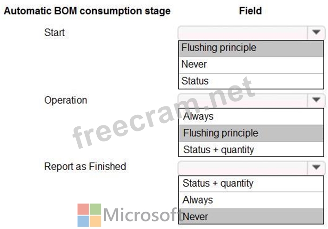Click the Start stage label
The width and height of the screenshot is (328, 229).
(54, 33)
